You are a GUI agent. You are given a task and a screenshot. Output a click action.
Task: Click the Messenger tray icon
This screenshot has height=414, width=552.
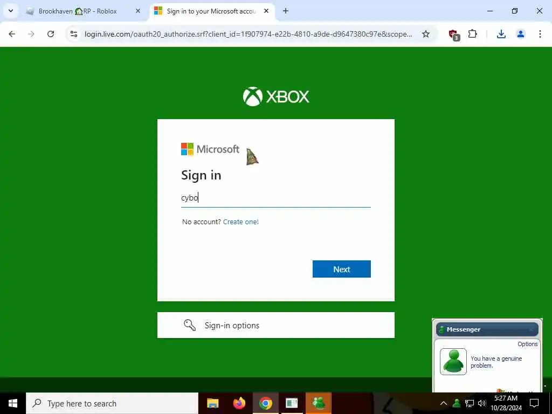[x=457, y=403]
